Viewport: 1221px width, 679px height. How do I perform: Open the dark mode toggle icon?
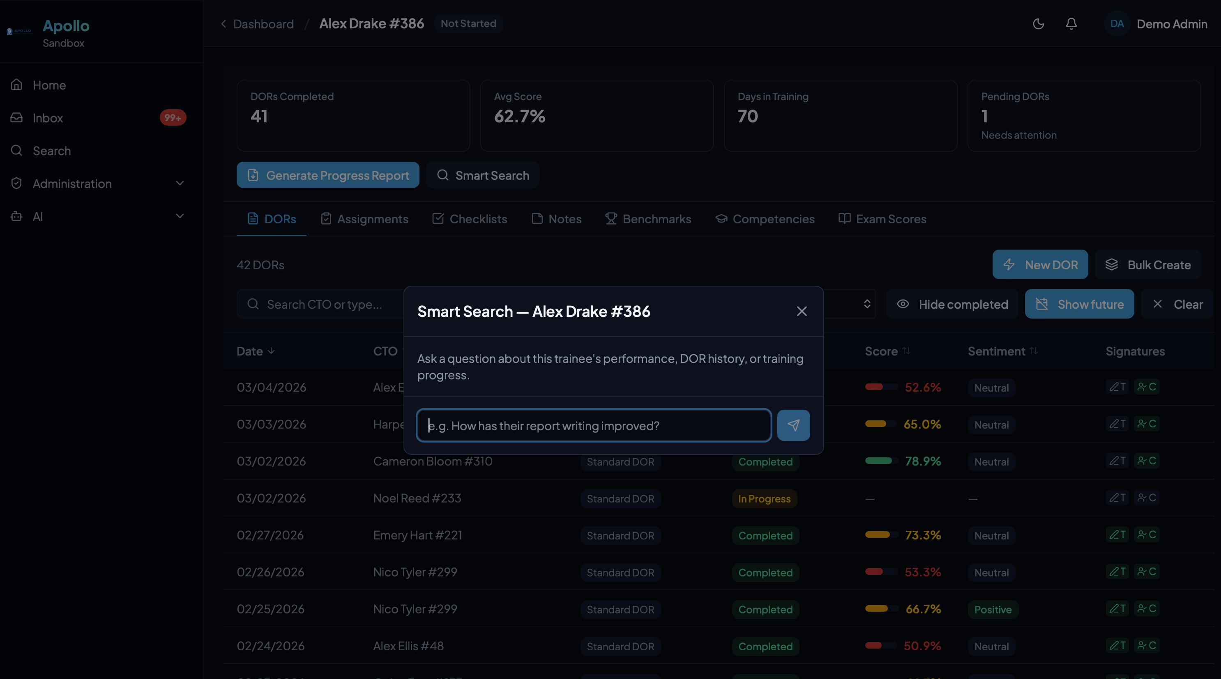coord(1039,24)
